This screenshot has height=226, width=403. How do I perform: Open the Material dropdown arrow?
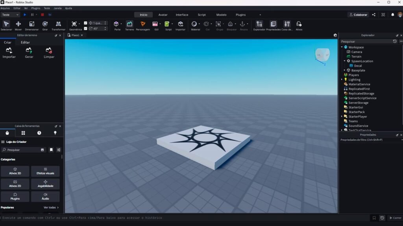point(199,24)
